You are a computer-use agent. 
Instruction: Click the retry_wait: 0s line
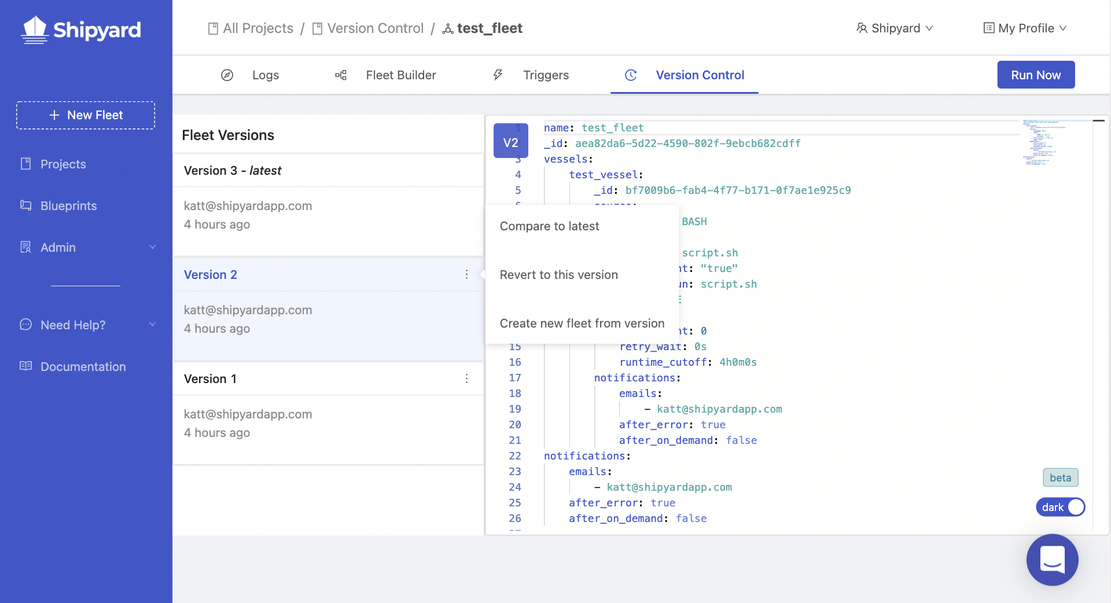[x=663, y=347]
